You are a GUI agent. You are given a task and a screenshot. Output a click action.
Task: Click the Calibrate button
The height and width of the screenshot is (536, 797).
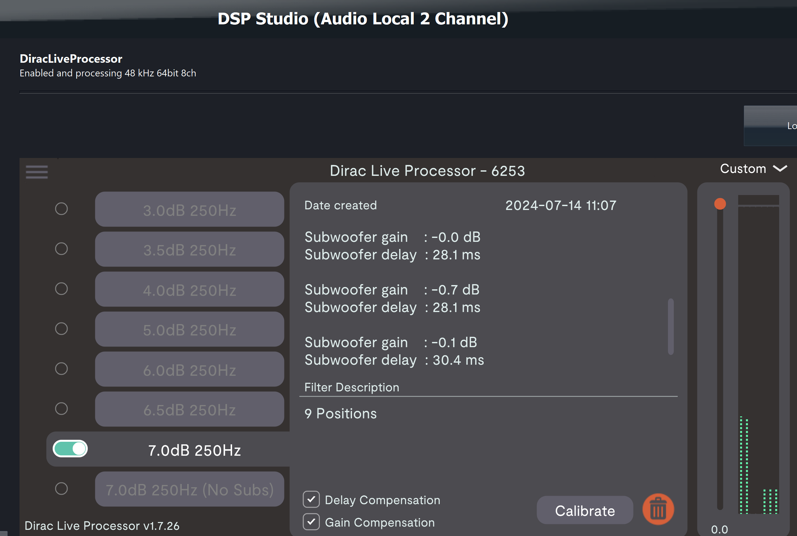click(x=584, y=510)
